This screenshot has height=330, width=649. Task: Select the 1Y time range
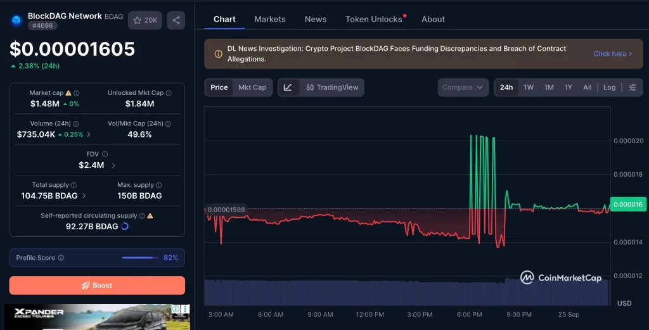click(569, 87)
